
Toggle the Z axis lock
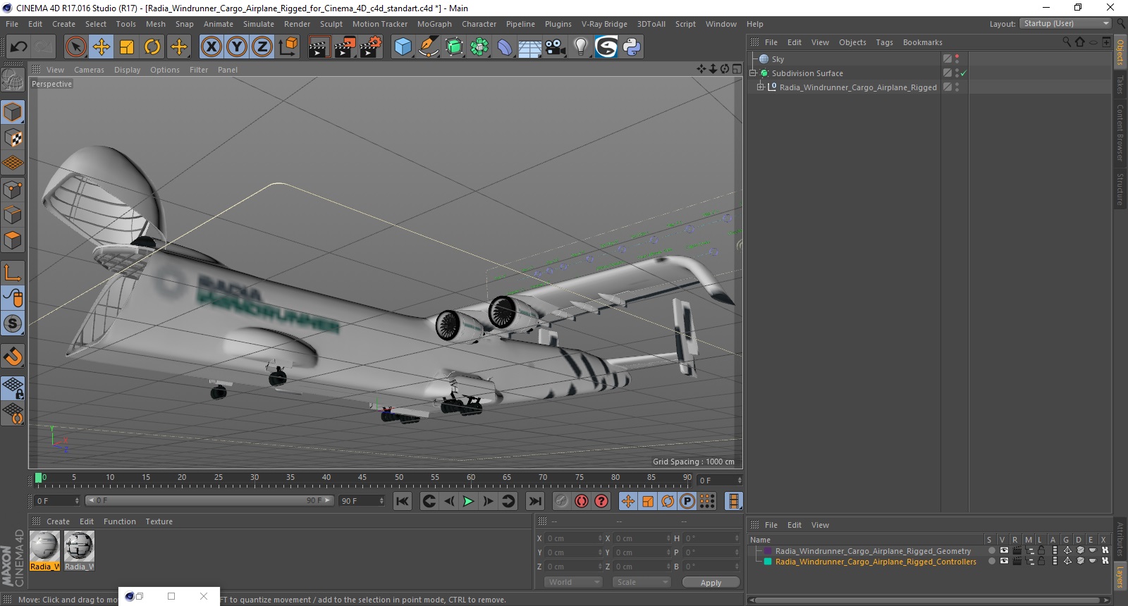[x=262, y=47]
